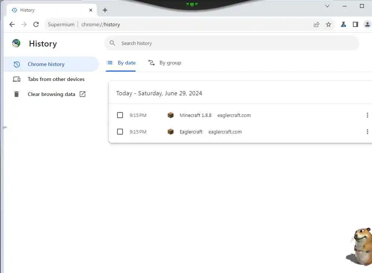Maximize the browser window

tap(362, 6)
